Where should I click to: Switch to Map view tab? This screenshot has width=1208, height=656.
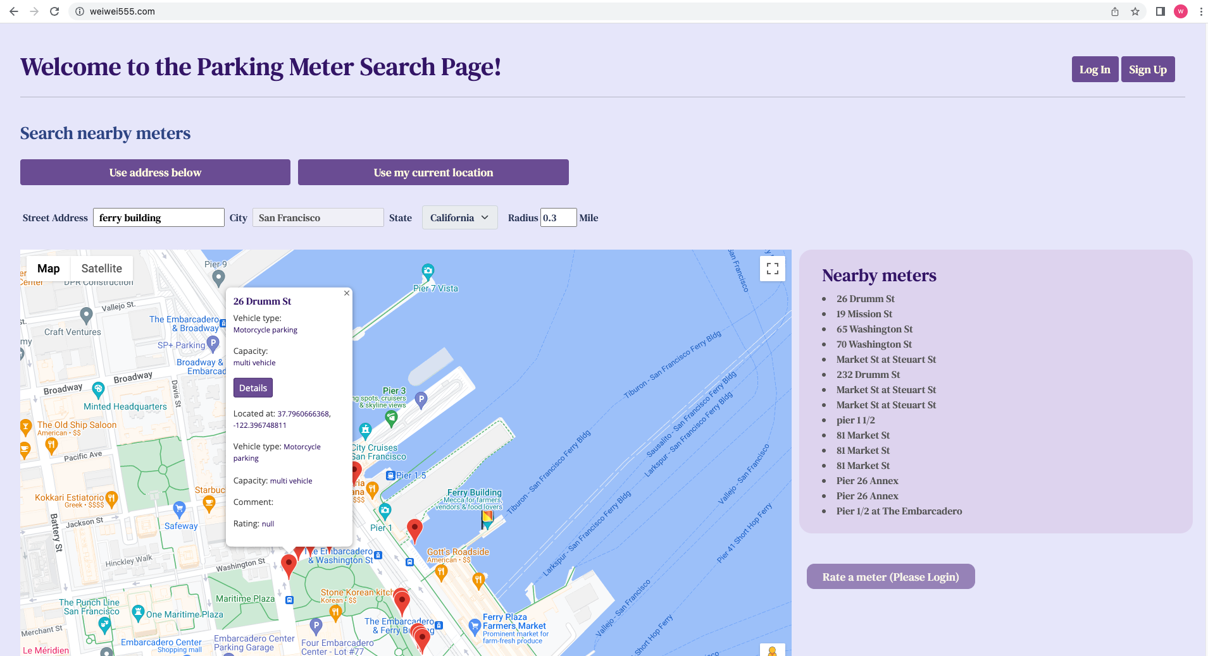[48, 269]
